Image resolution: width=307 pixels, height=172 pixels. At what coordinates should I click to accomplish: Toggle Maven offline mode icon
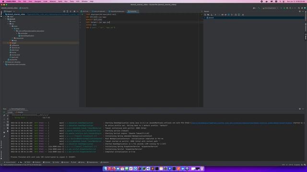[225, 15]
